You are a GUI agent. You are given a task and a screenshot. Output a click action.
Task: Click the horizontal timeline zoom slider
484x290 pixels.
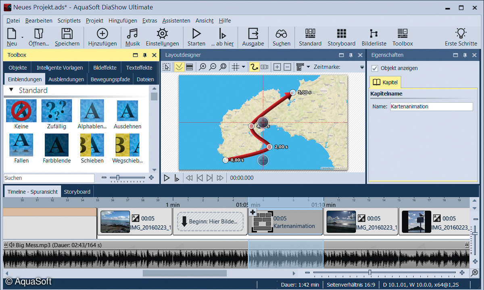click(370, 273)
